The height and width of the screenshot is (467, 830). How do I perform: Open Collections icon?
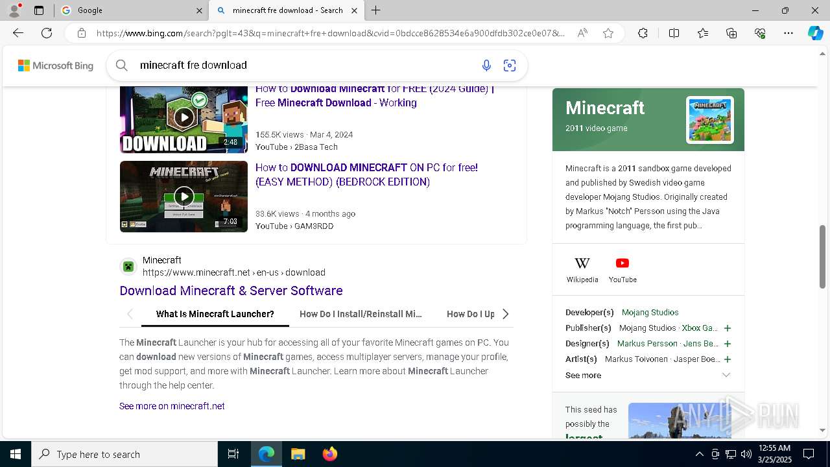[731, 33]
